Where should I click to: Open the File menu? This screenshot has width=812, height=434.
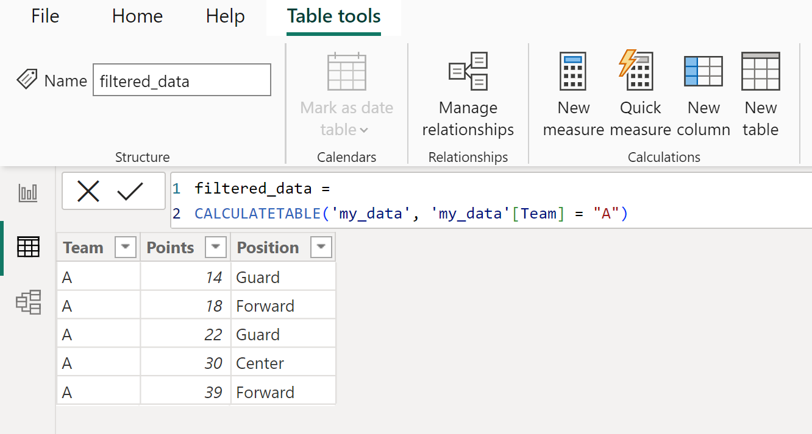[45, 16]
